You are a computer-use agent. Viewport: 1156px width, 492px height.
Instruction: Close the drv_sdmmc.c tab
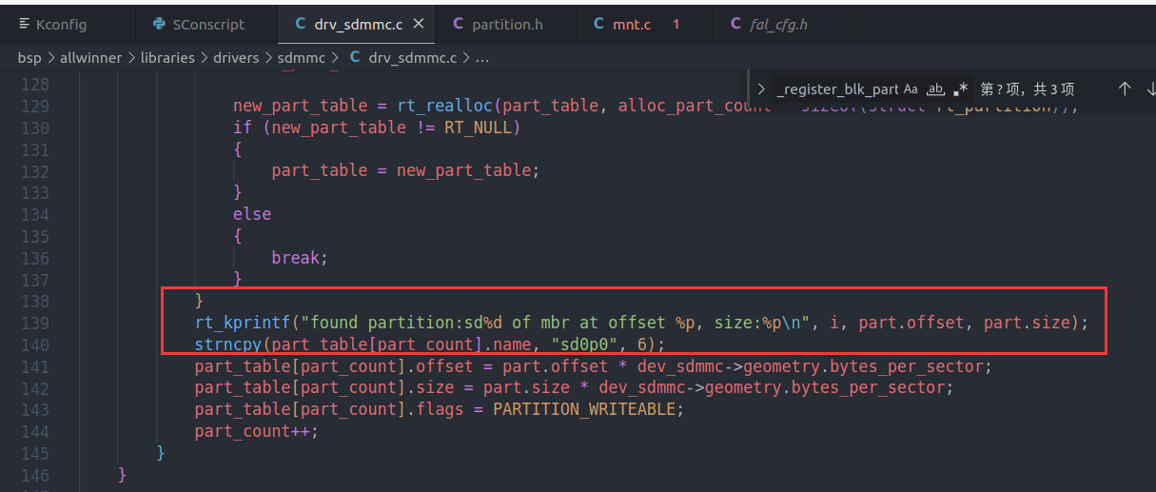(x=417, y=24)
